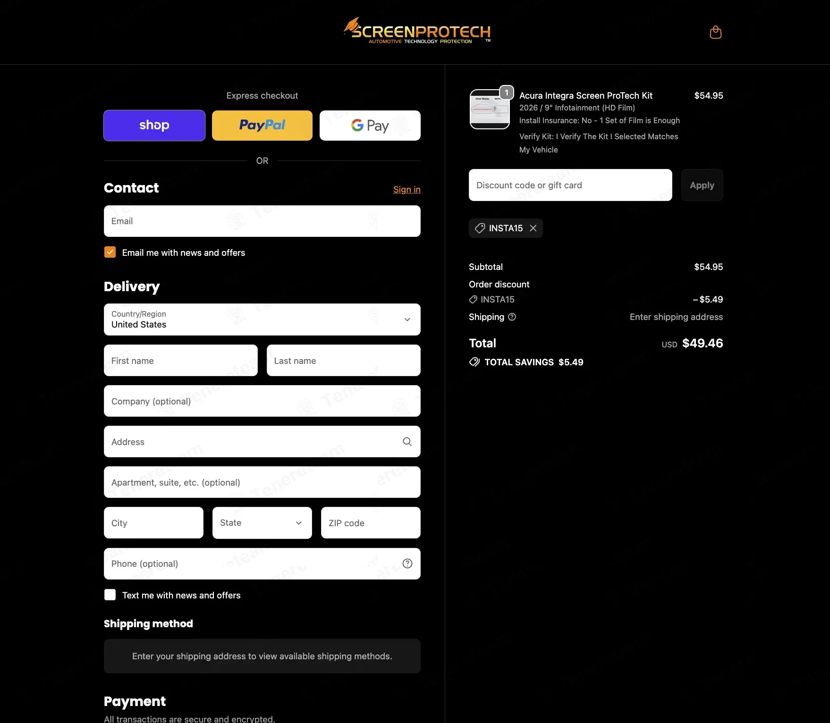Click the TOTAL SAVINGS $5.49 label
Image resolution: width=830 pixels, height=723 pixels.
tap(534, 362)
